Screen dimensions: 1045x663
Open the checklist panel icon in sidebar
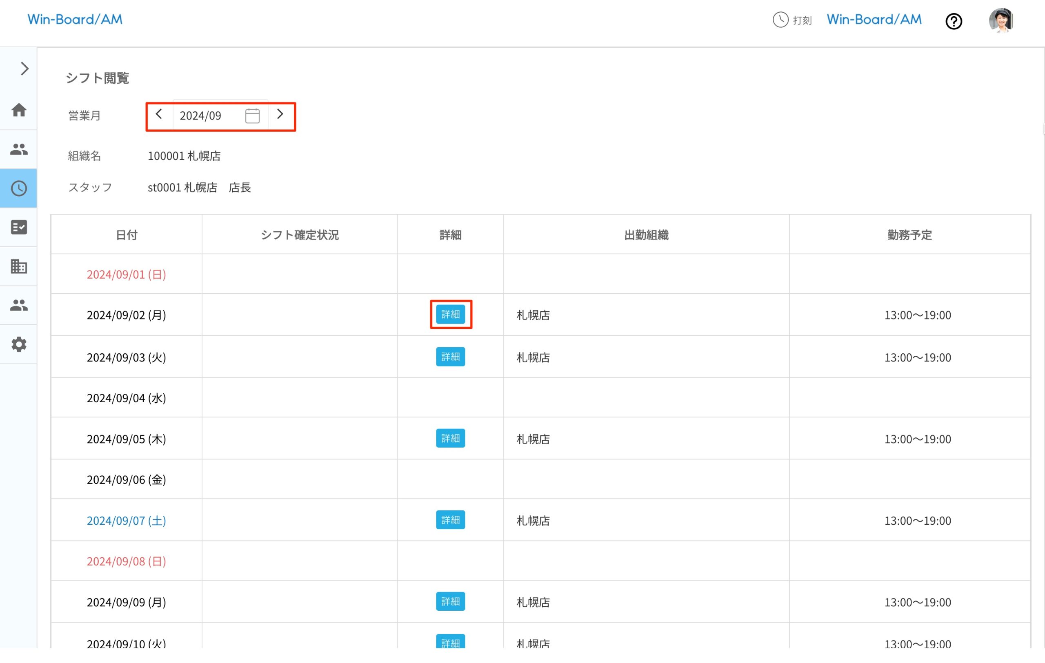tap(18, 227)
